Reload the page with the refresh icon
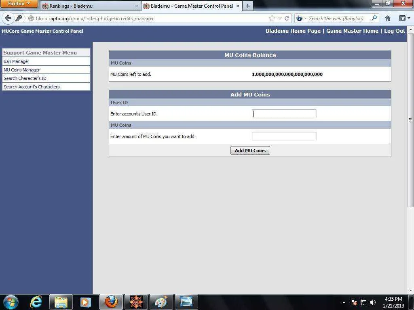The height and width of the screenshot is (310, 414). [287, 18]
